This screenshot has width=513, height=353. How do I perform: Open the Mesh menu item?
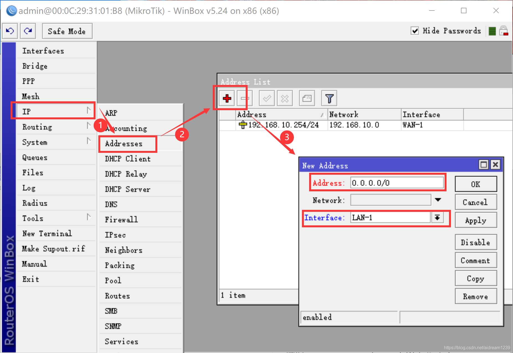click(x=56, y=96)
